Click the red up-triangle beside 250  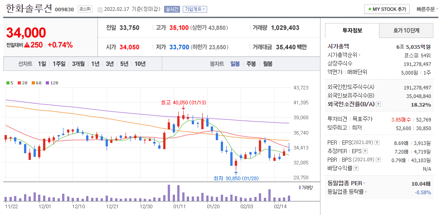pyautogui.click(x=27, y=45)
